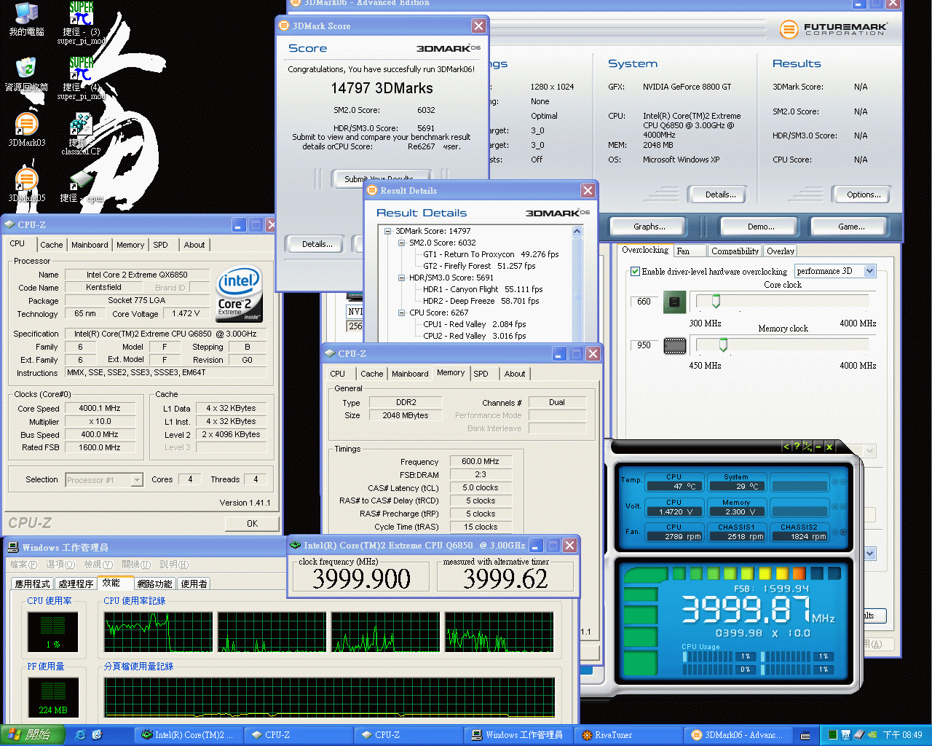Open the super_pi_mod (4) shortcut icon

coord(82,70)
